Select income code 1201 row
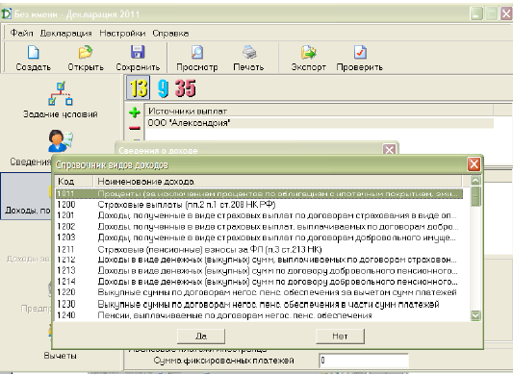The image size is (513, 374). click(x=259, y=215)
